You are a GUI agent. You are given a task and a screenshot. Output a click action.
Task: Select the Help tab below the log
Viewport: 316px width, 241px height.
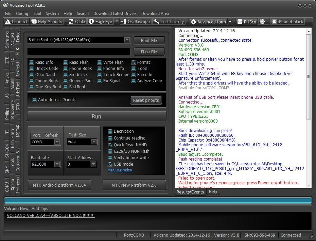[x=213, y=192]
